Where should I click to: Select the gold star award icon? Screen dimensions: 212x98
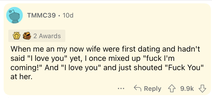[x=17, y=36]
